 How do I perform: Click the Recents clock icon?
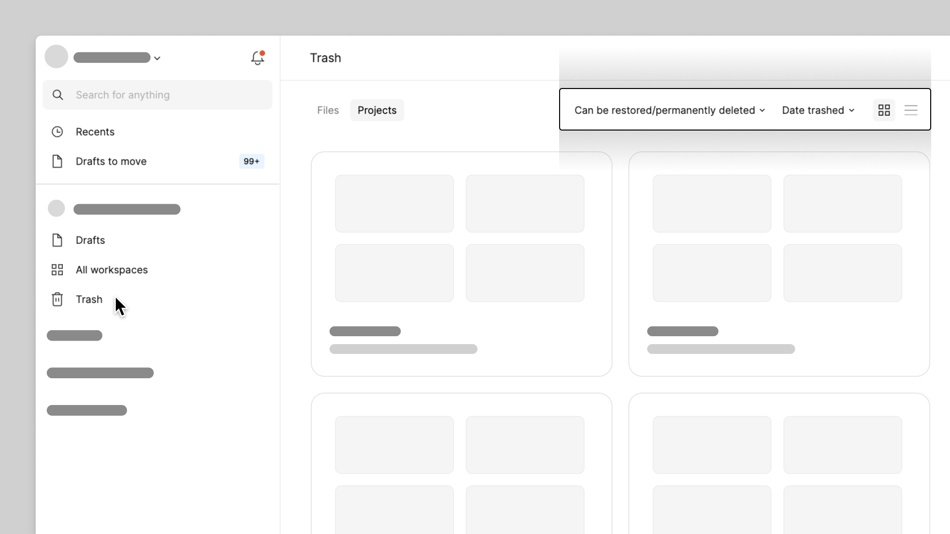57,132
